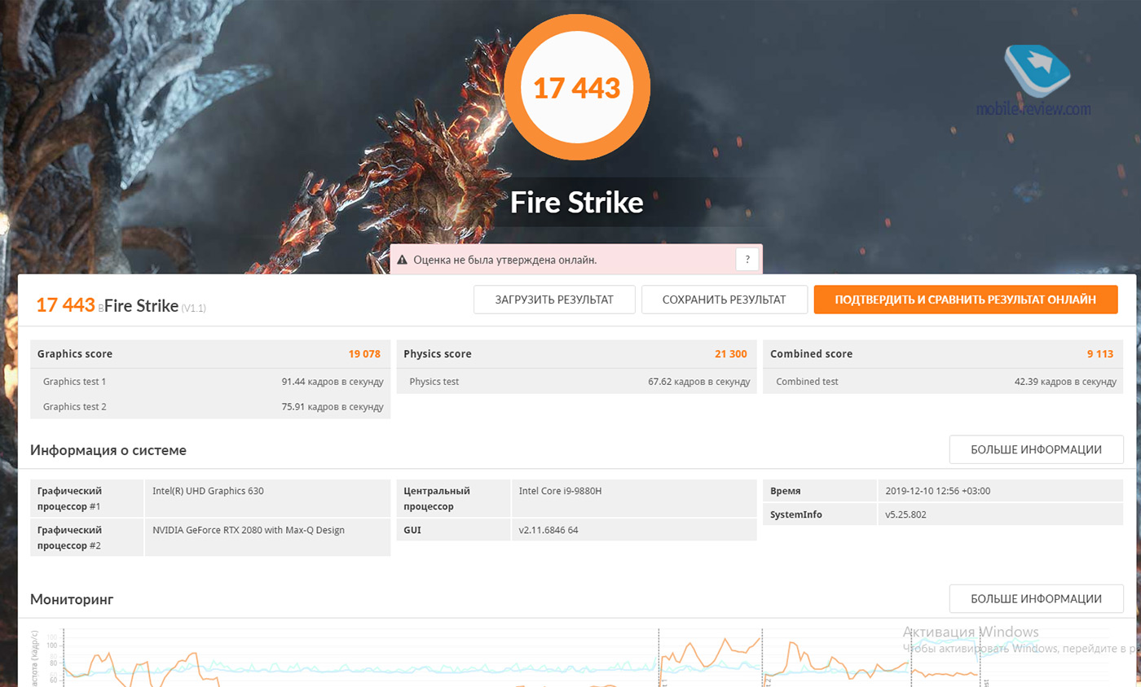The height and width of the screenshot is (687, 1141).
Task: Click the Информация о системе heading
Action: point(108,450)
